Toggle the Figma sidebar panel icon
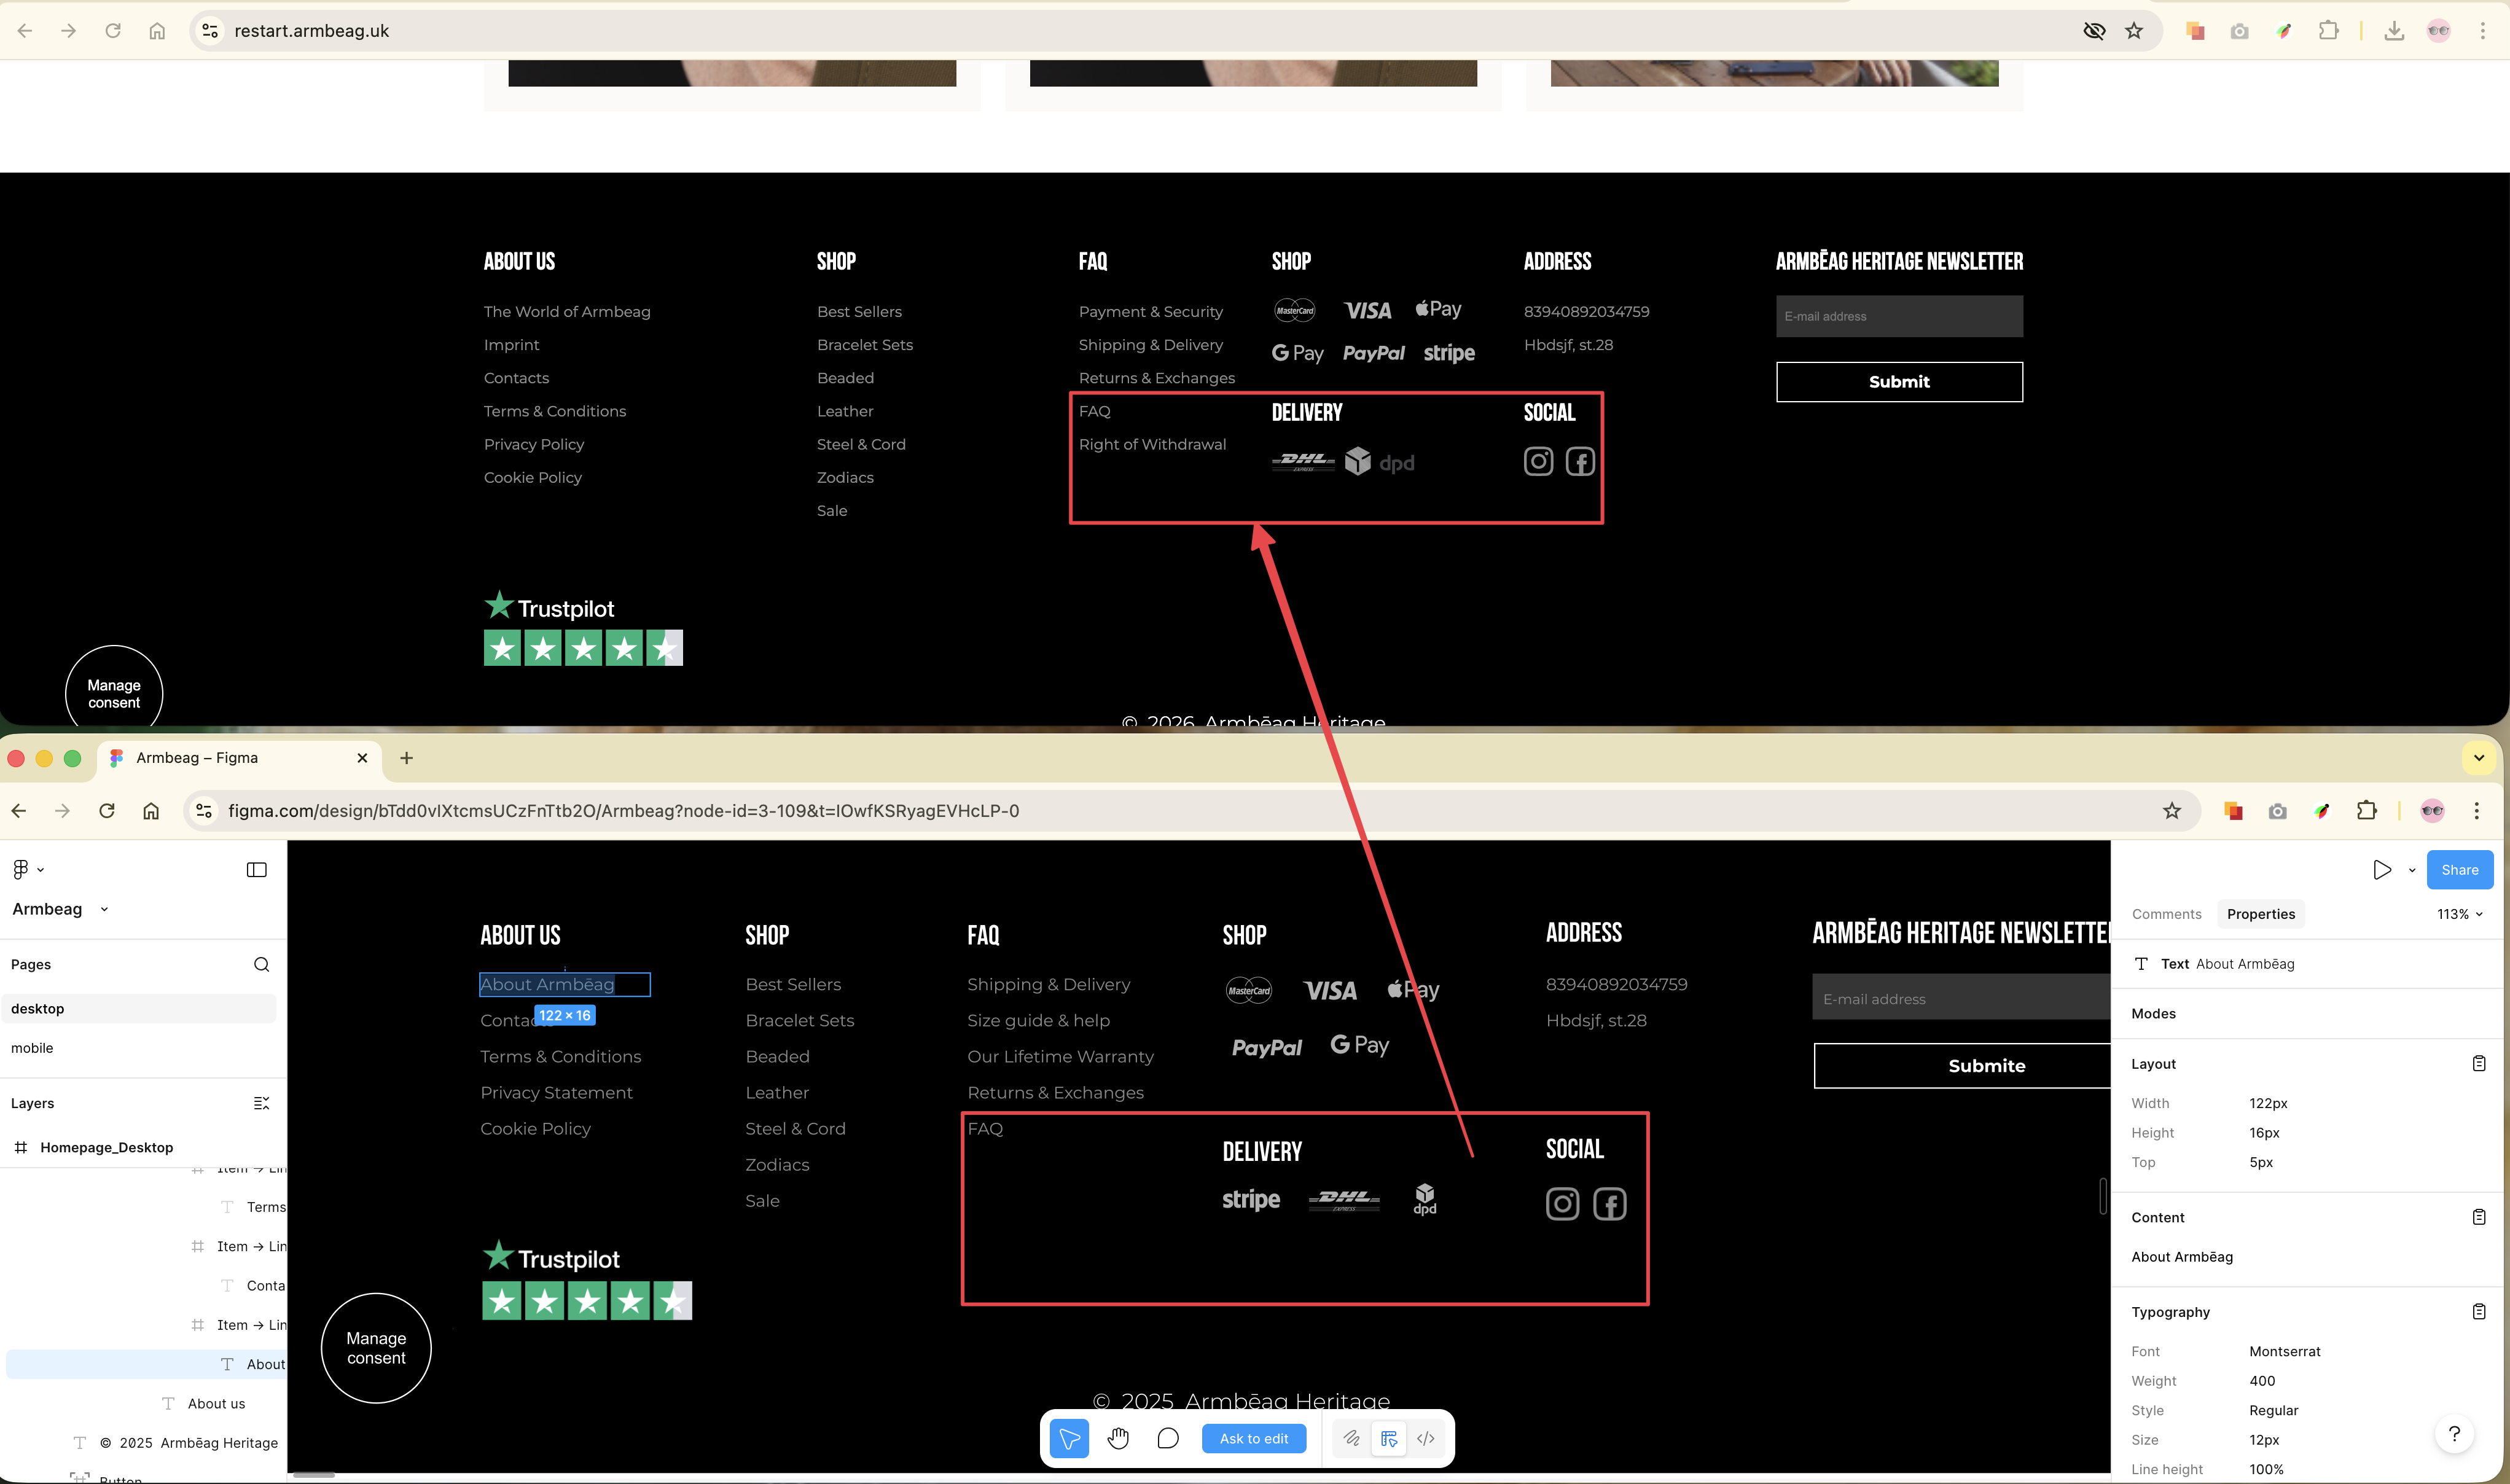The height and width of the screenshot is (1484, 2510). pyautogui.click(x=256, y=869)
